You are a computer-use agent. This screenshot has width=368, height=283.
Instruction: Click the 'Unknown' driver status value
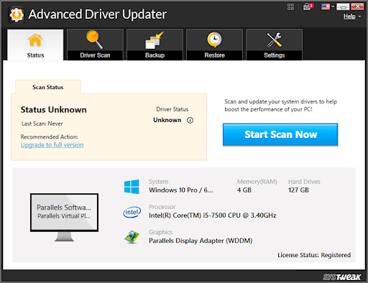tap(167, 120)
